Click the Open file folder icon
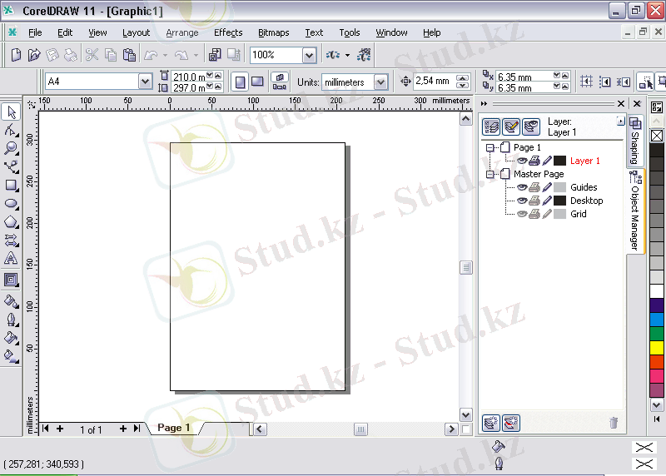This screenshot has height=476, width=666. coord(34,55)
